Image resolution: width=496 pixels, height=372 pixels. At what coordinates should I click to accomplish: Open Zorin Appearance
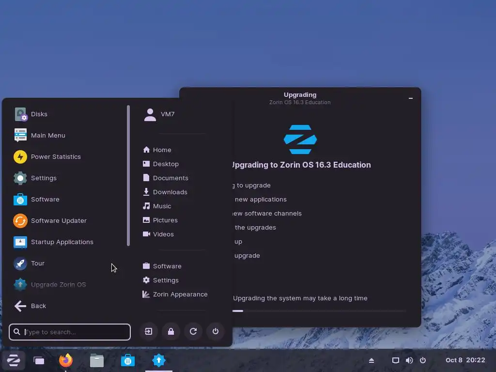[175, 294]
